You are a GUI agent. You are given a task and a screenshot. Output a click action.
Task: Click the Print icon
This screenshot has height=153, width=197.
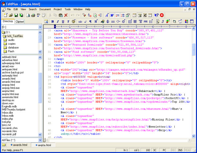[33, 15]
